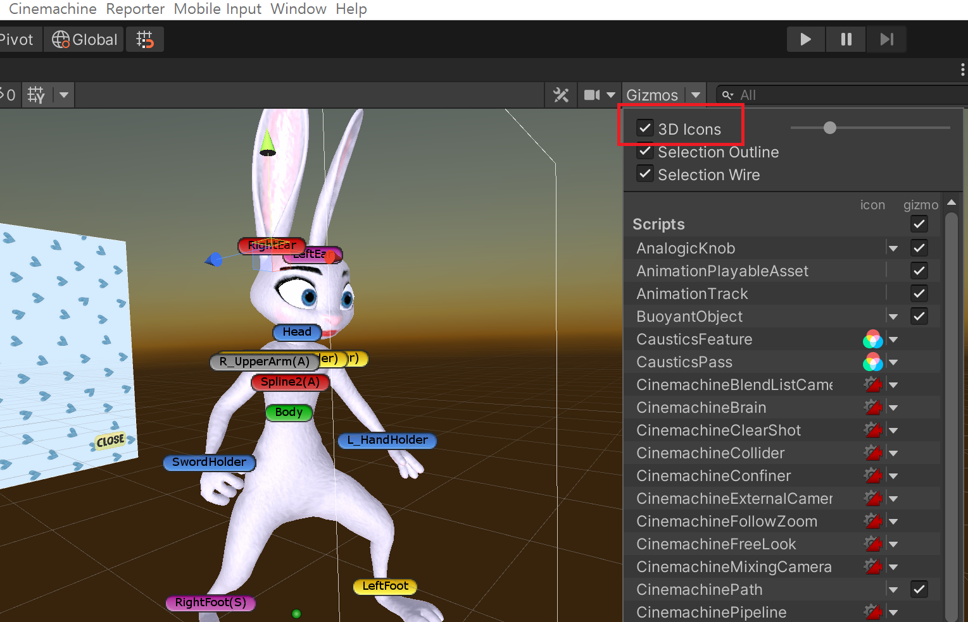Open CausticsPass icon dropdown
Viewport: 968px width, 622px height.
point(893,362)
